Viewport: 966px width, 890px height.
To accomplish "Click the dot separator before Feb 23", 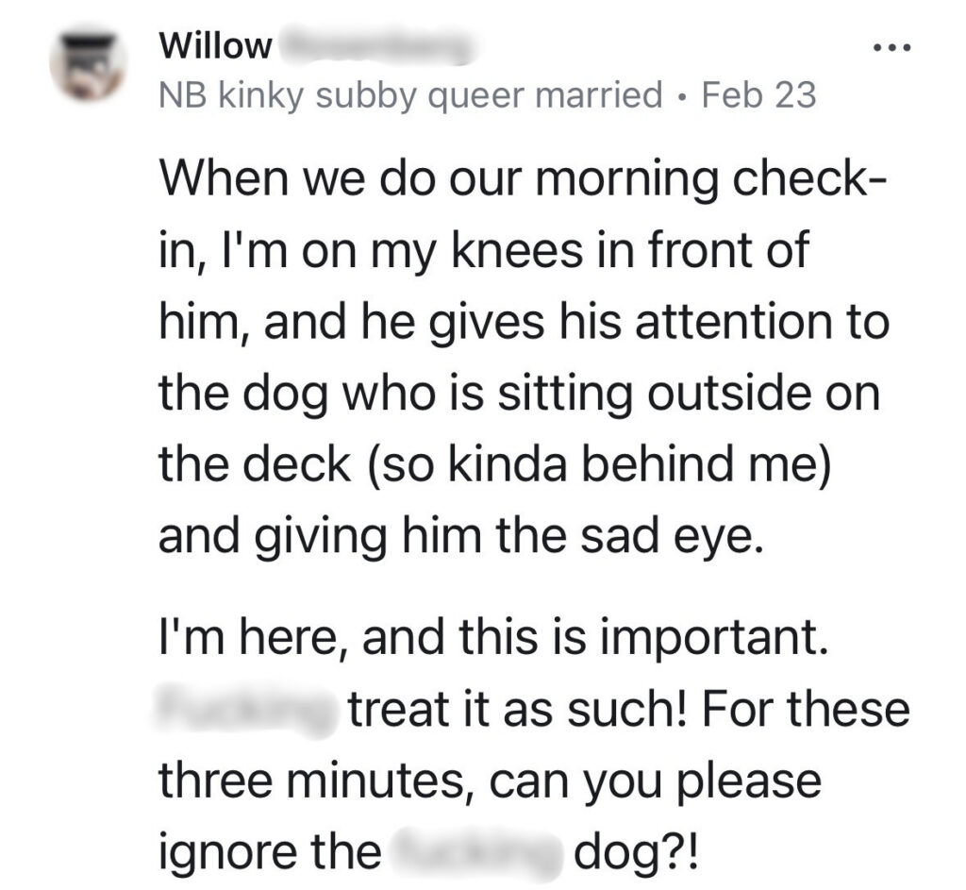I will point(684,95).
